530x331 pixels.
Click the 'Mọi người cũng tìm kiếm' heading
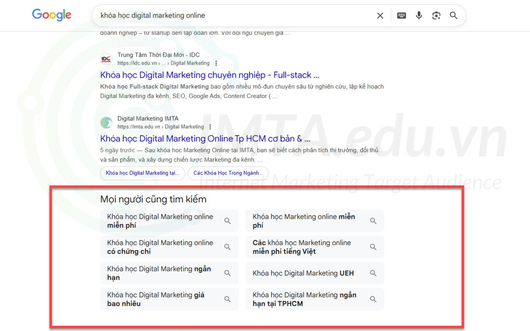coord(153,199)
